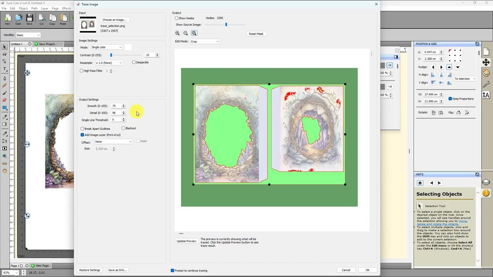
Task: Open the AA text settings side tab
Action: click(x=486, y=95)
